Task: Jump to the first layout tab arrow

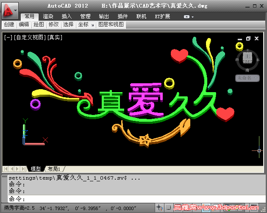Action: pyautogui.click(x=6, y=169)
